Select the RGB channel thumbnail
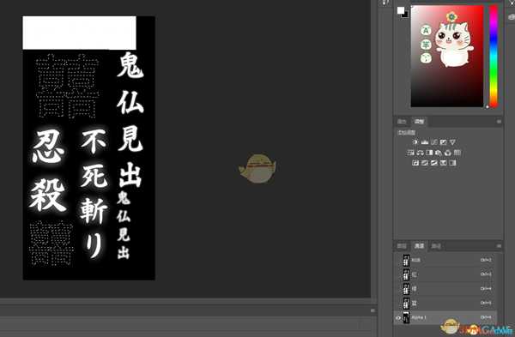Screen dimensions: 515x337 tap(406, 260)
